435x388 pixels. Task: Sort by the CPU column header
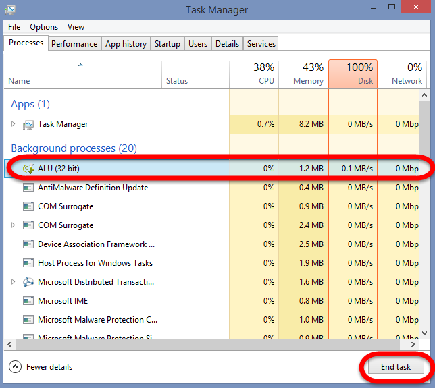254,74
